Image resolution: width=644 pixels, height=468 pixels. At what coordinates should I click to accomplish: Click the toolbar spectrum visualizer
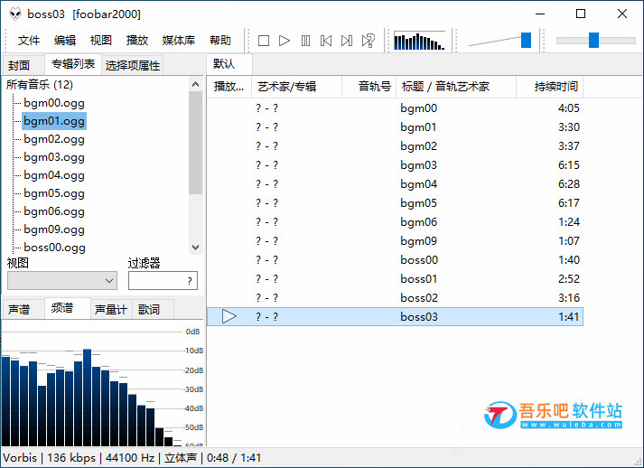point(419,41)
